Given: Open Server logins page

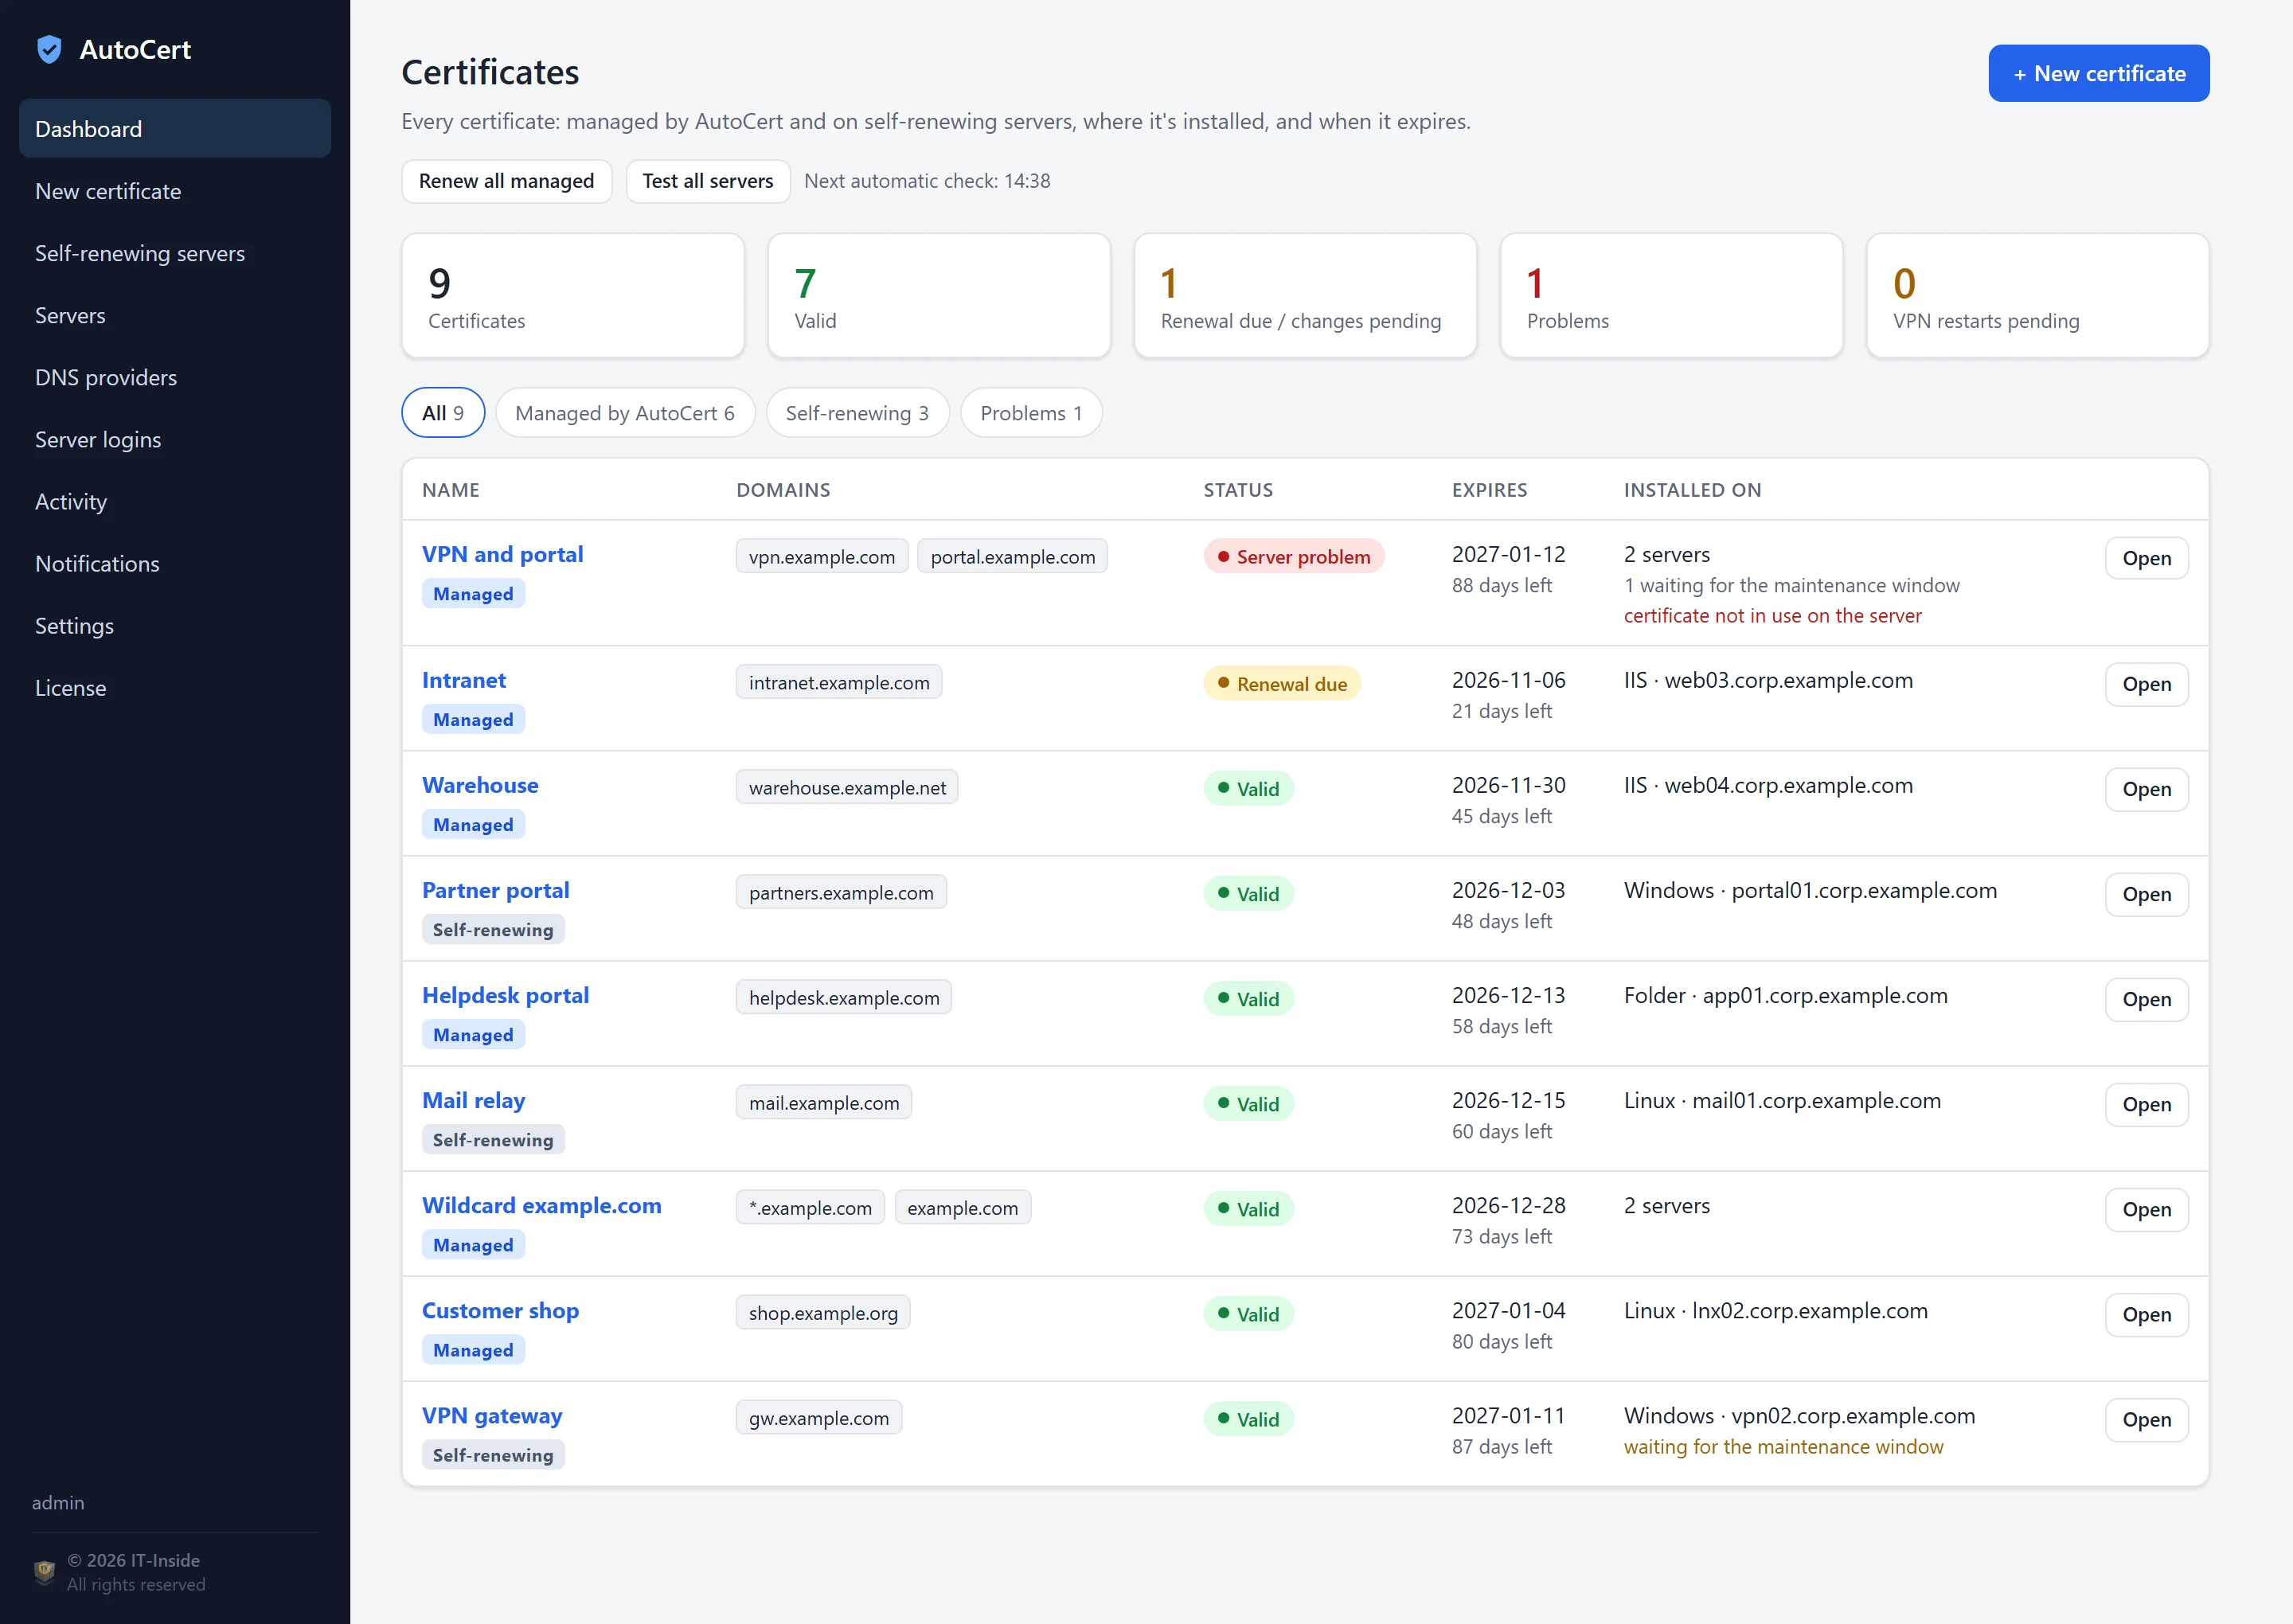Looking at the screenshot, I should [x=175, y=439].
